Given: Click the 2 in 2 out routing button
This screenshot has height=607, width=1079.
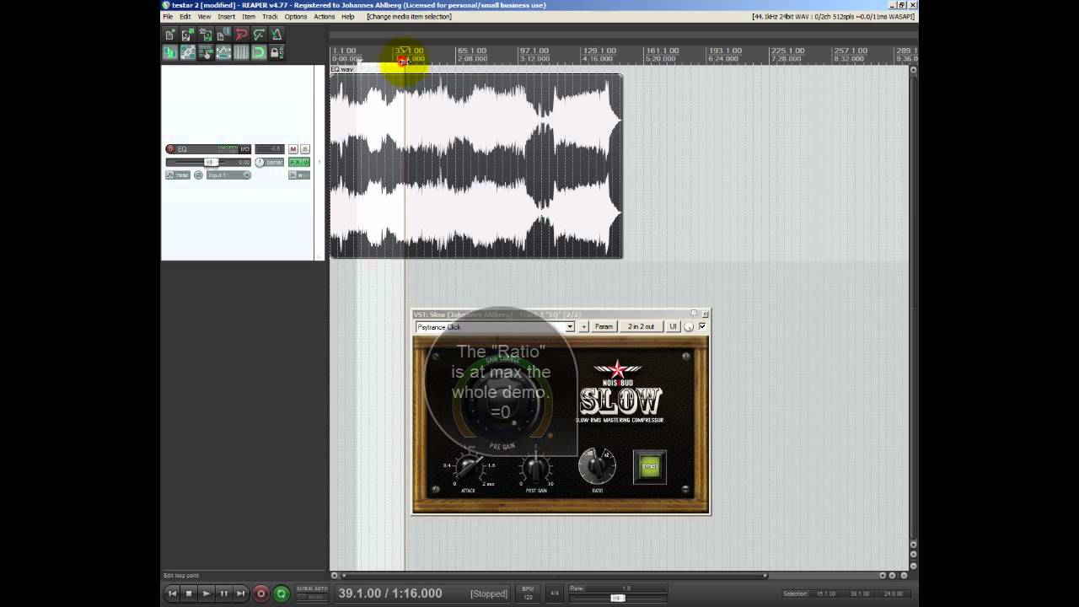Looking at the screenshot, I should pos(641,326).
